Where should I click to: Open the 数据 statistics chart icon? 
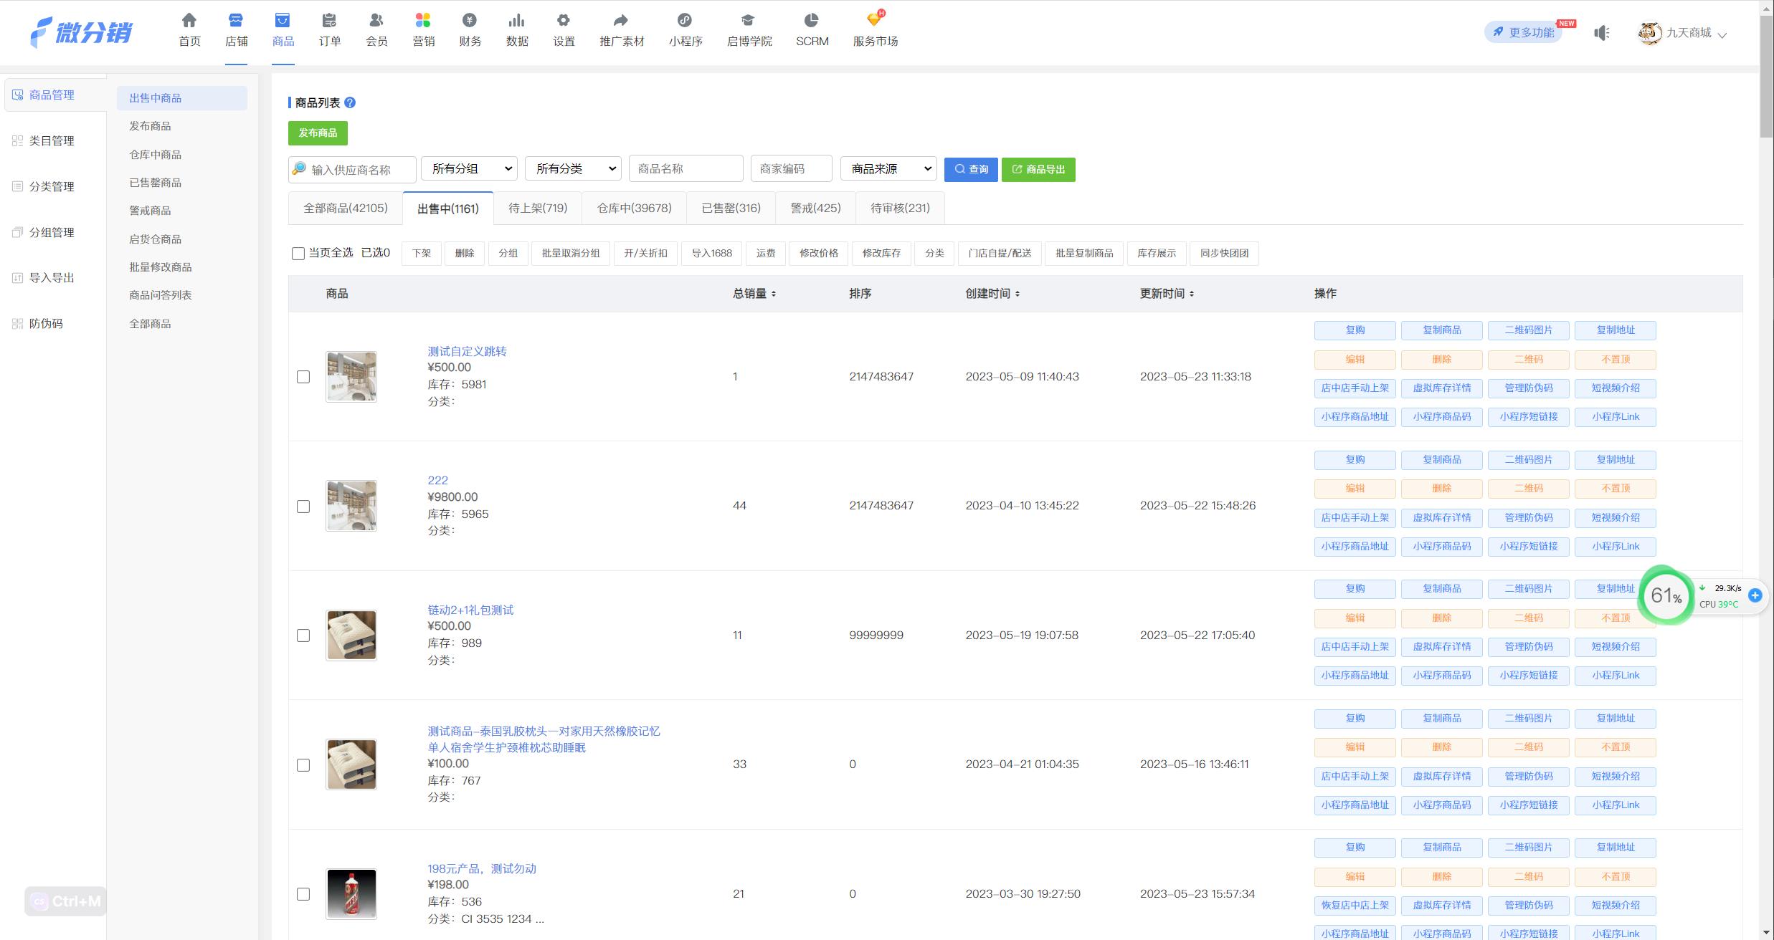(516, 20)
